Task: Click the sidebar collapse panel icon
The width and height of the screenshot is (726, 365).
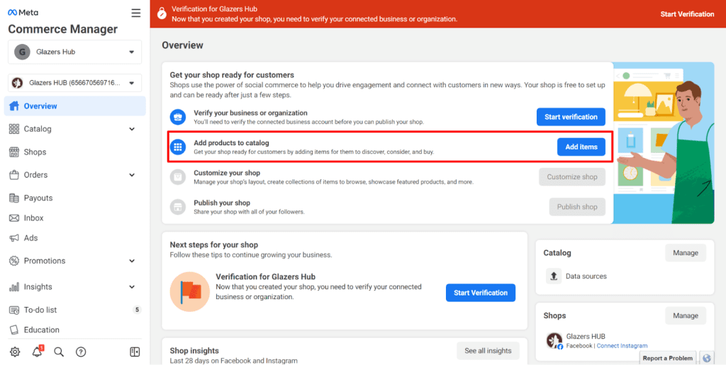Action: pyautogui.click(x=135, y=352)
